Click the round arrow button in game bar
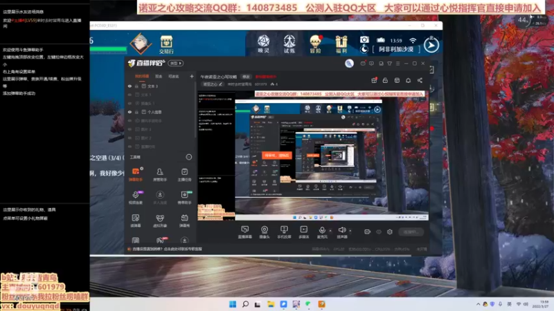 pyautogui.click(x=431, y=45)
